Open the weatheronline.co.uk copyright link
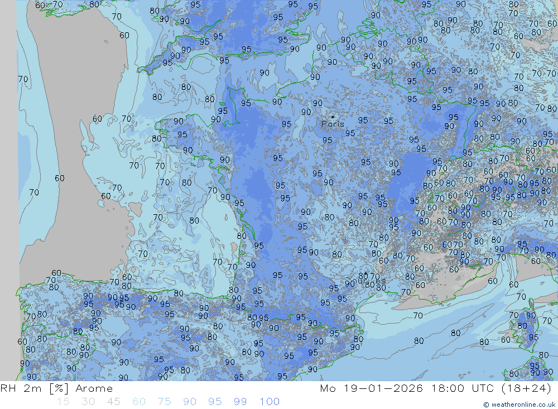 pos(519,405)
